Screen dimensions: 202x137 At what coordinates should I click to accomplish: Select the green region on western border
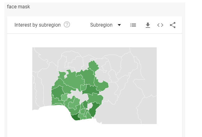click(x=57, y=92)
